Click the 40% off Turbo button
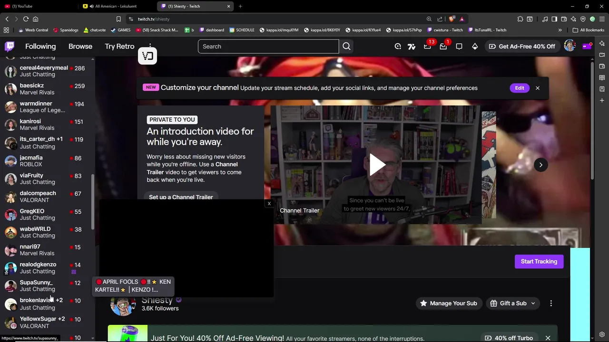Viewport: 609px width, 342px height. coord(509,338)
